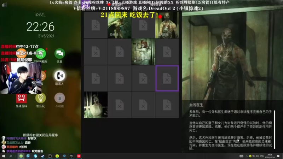The width and height of the screenshot is (283, 159).
Task: Open the touch keyboard tray icon
Action: (241, 156)
